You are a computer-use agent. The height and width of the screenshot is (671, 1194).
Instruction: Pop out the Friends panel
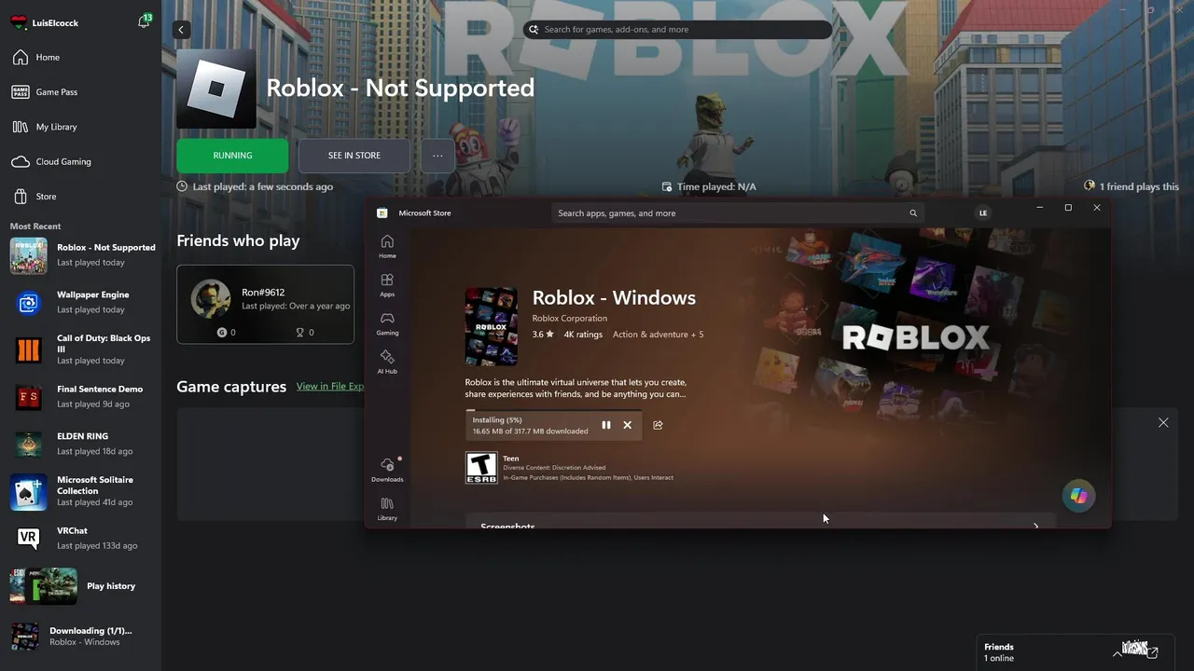click(1153, 653)
